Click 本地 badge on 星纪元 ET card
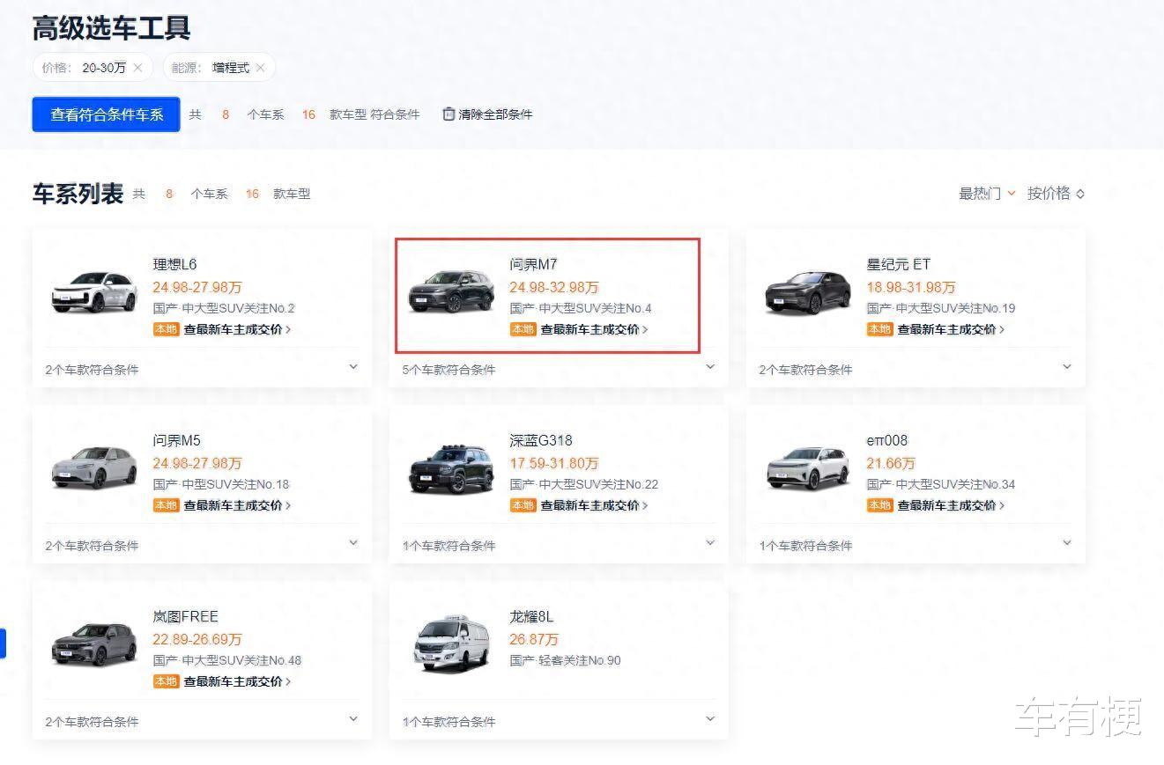The width and height of the screenshot is (1164, 765). pos(879,329)
